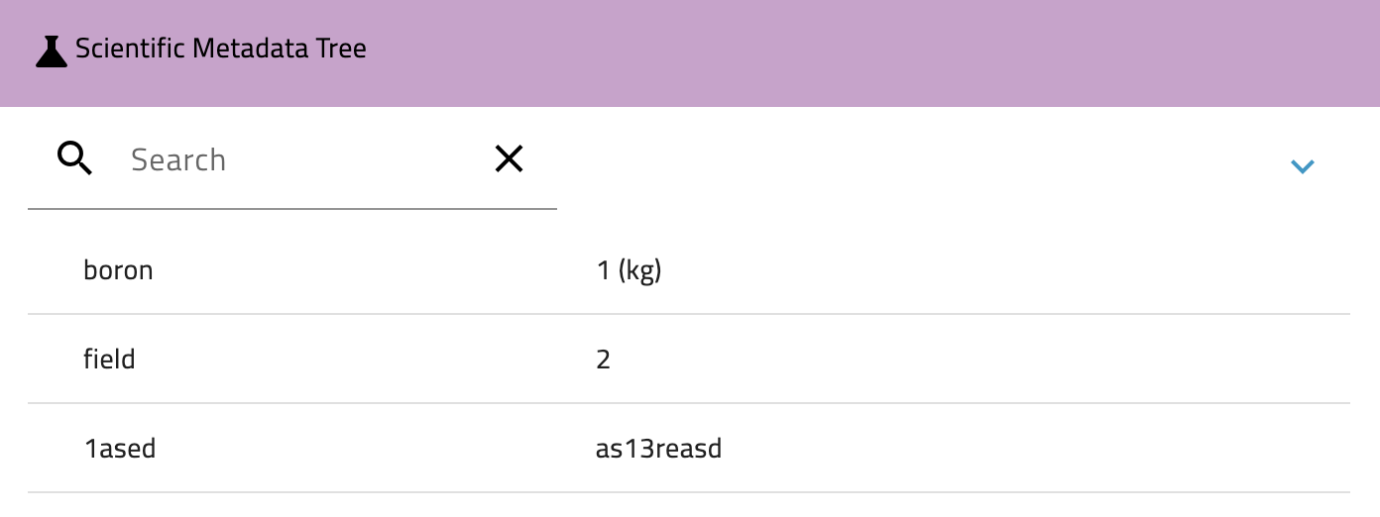Click the Scientific Metadata Tree title
The width and height of the screenshot is (1380, 517).
point(221,49)
